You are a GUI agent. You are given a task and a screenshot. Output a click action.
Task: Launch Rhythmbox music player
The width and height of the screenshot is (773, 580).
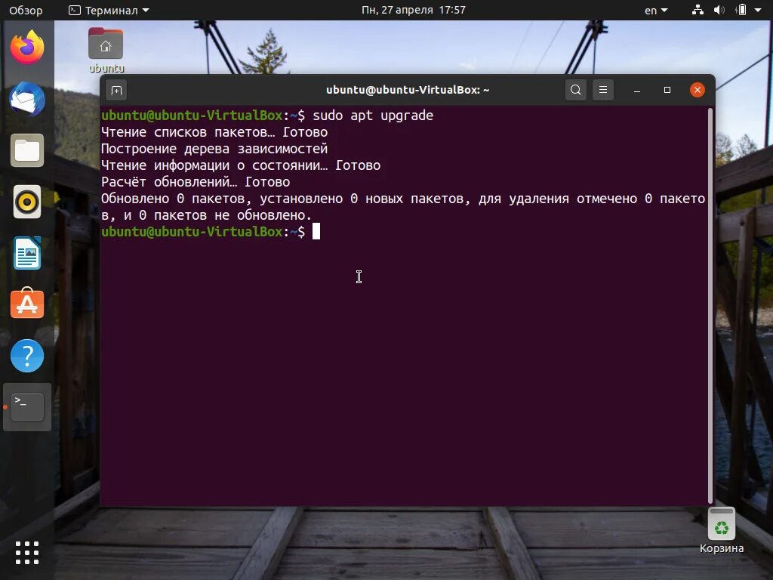point(27,202)
